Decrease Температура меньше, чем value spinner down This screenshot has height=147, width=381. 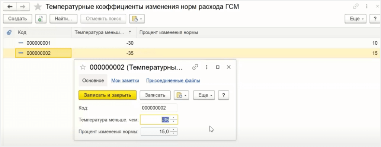tap(173, 121)
